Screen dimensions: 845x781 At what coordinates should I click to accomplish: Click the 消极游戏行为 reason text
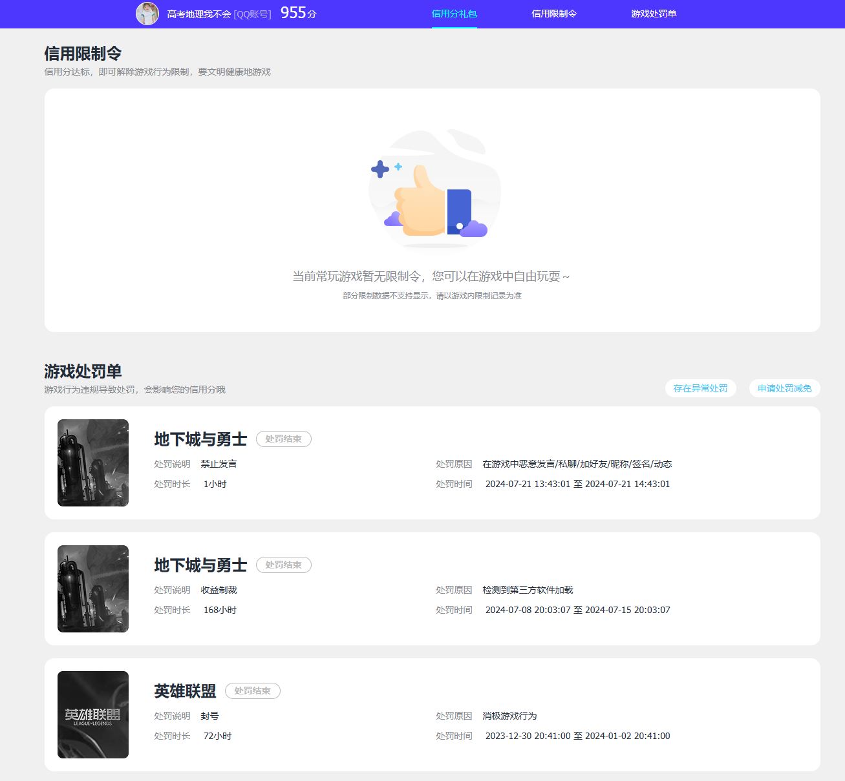509,716
